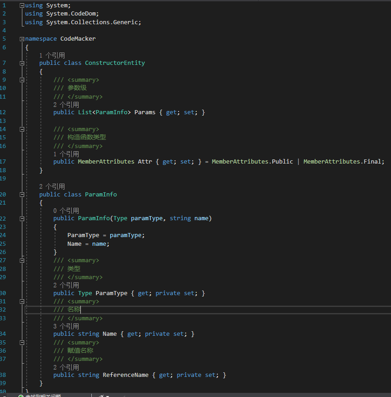Collapse the summary comment at line 9
391x397 pixels.
tap(22, 80)
